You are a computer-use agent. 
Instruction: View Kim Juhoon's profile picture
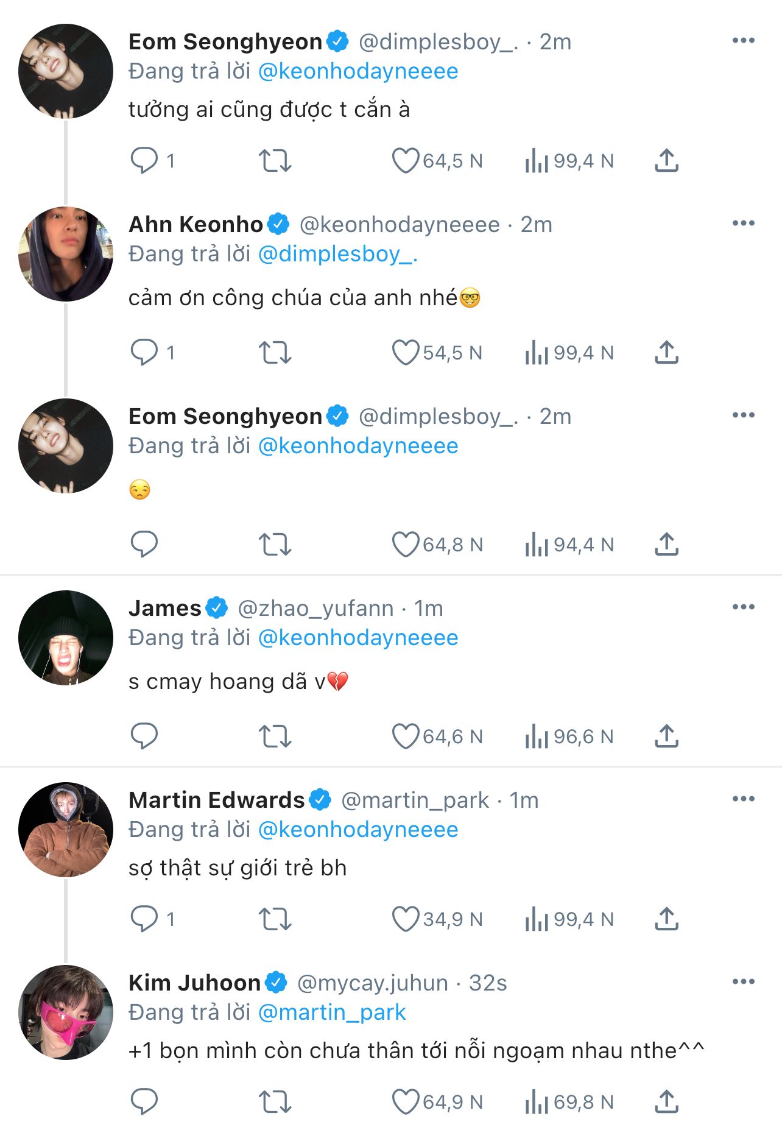point(66,1012)
